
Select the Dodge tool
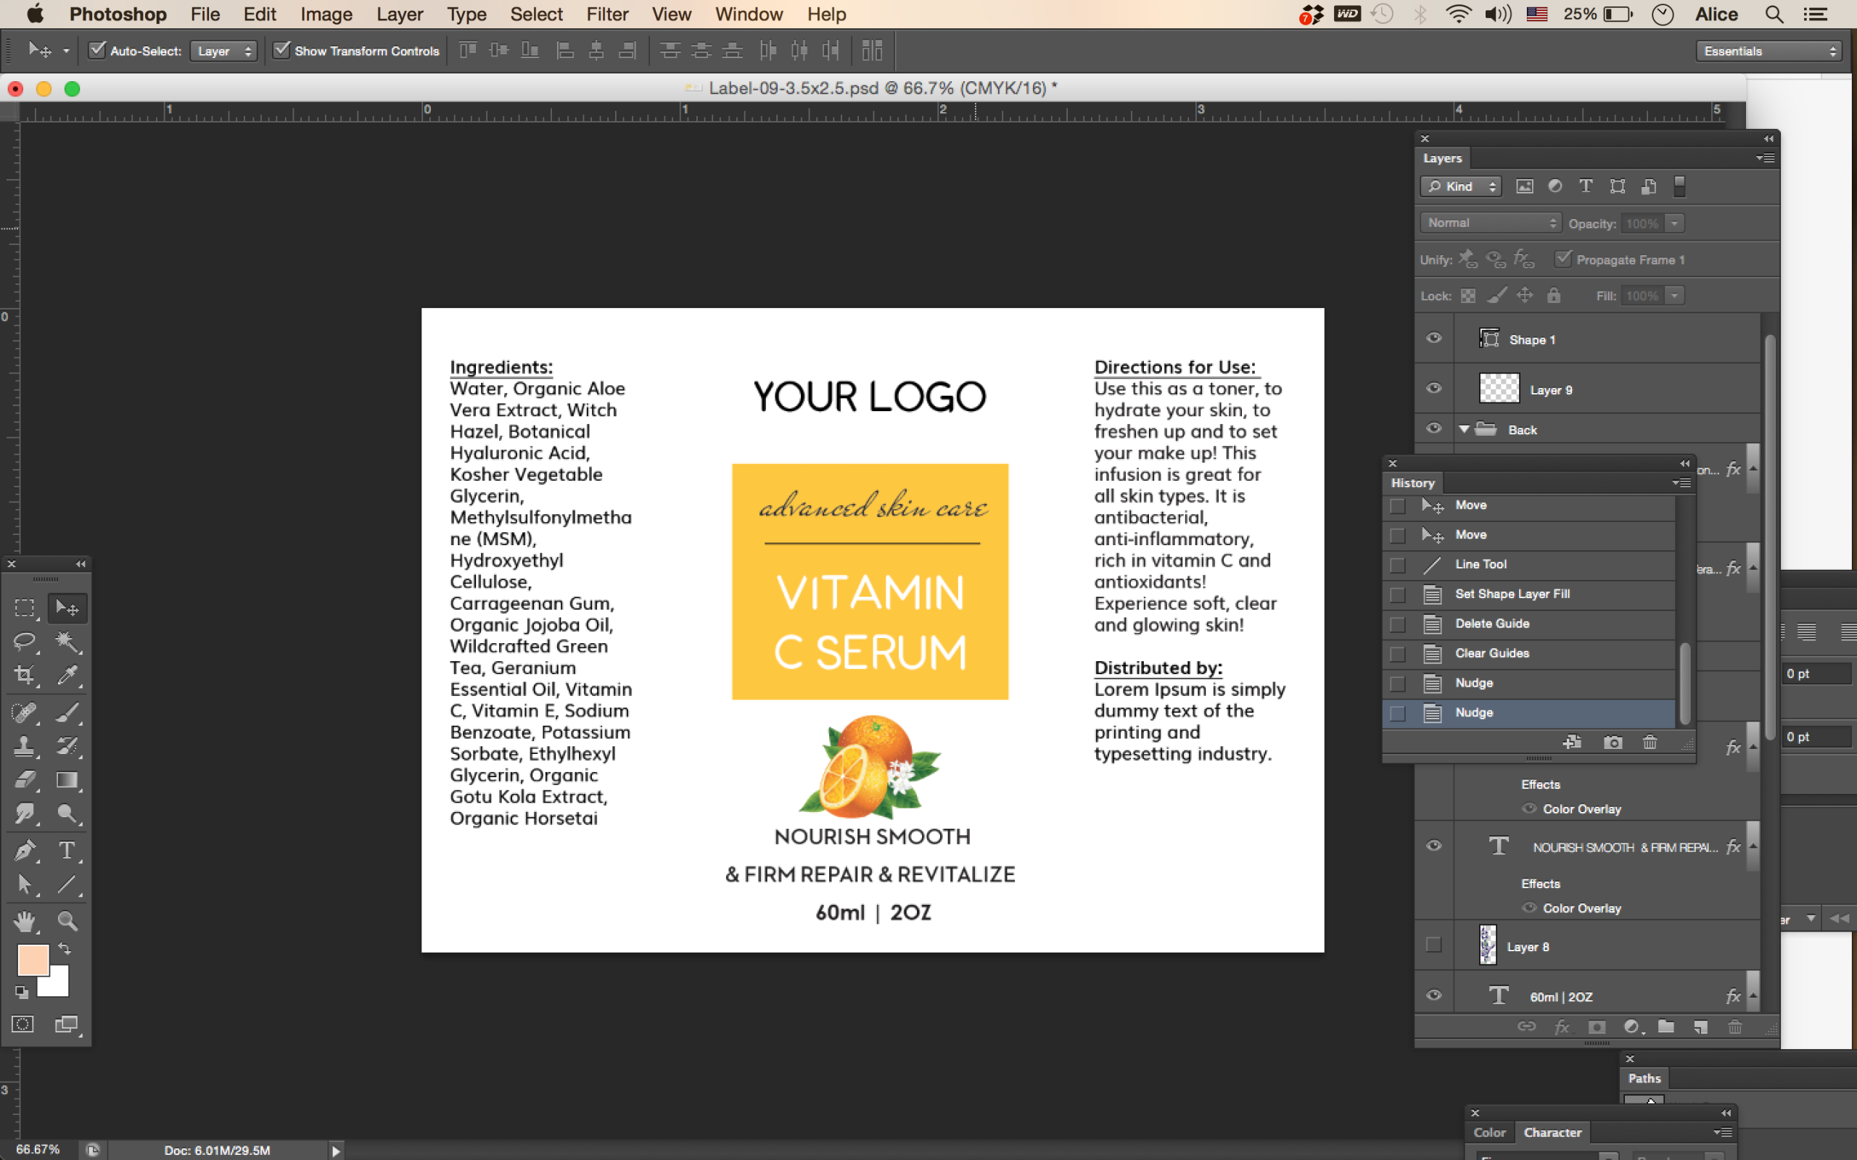click(x=67, y=813)
